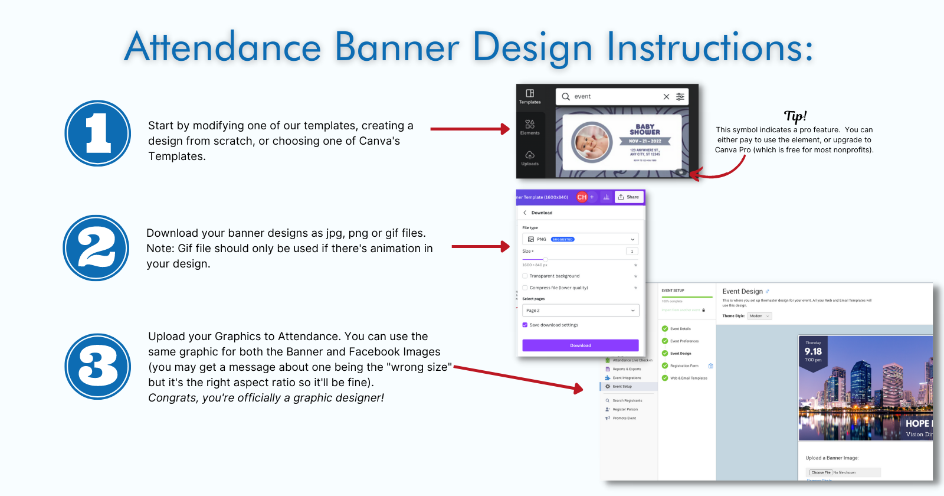Clear the 'event' search text
944x496 pixels.
(666, 96)
